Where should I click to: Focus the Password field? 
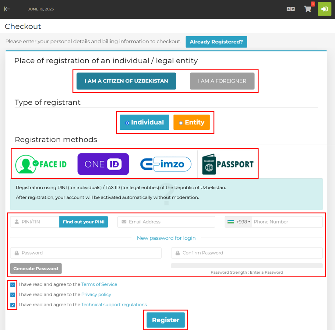tap(86, 253)
